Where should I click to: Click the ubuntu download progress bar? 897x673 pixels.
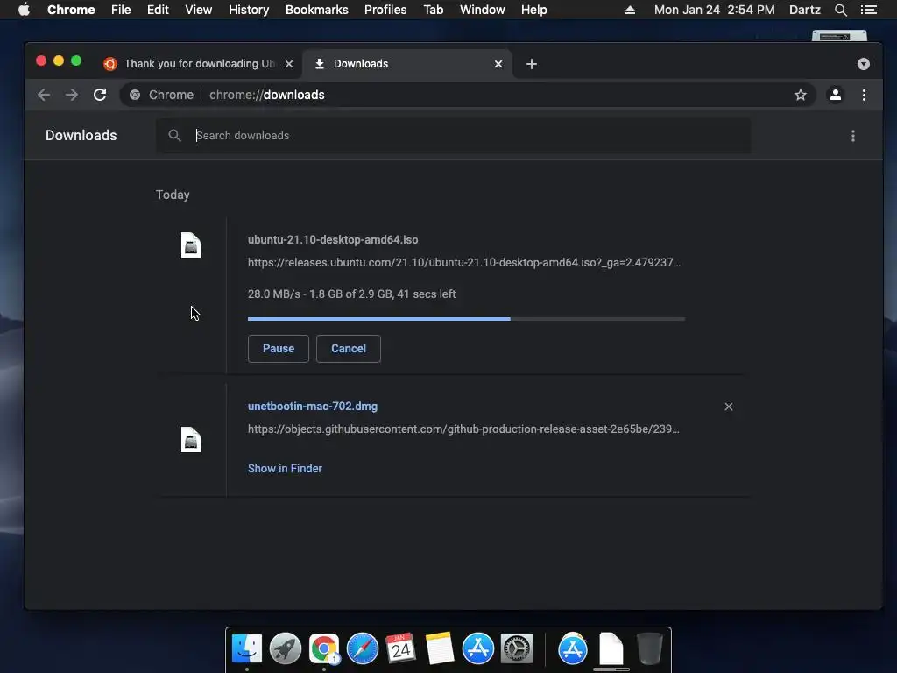pyautogui.click(x=466, y=319)
